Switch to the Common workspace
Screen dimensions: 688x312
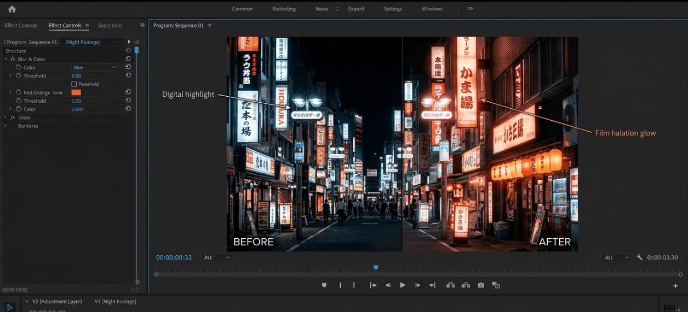[x=242, y=9]
